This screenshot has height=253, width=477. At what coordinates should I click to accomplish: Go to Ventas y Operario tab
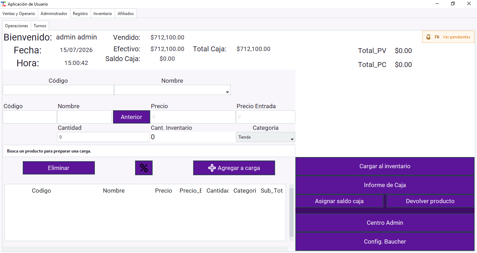coord(19,14)
